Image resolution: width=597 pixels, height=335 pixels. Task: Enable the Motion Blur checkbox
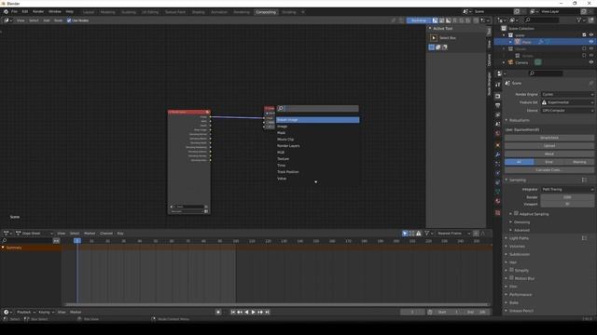(x=512, y=278)
